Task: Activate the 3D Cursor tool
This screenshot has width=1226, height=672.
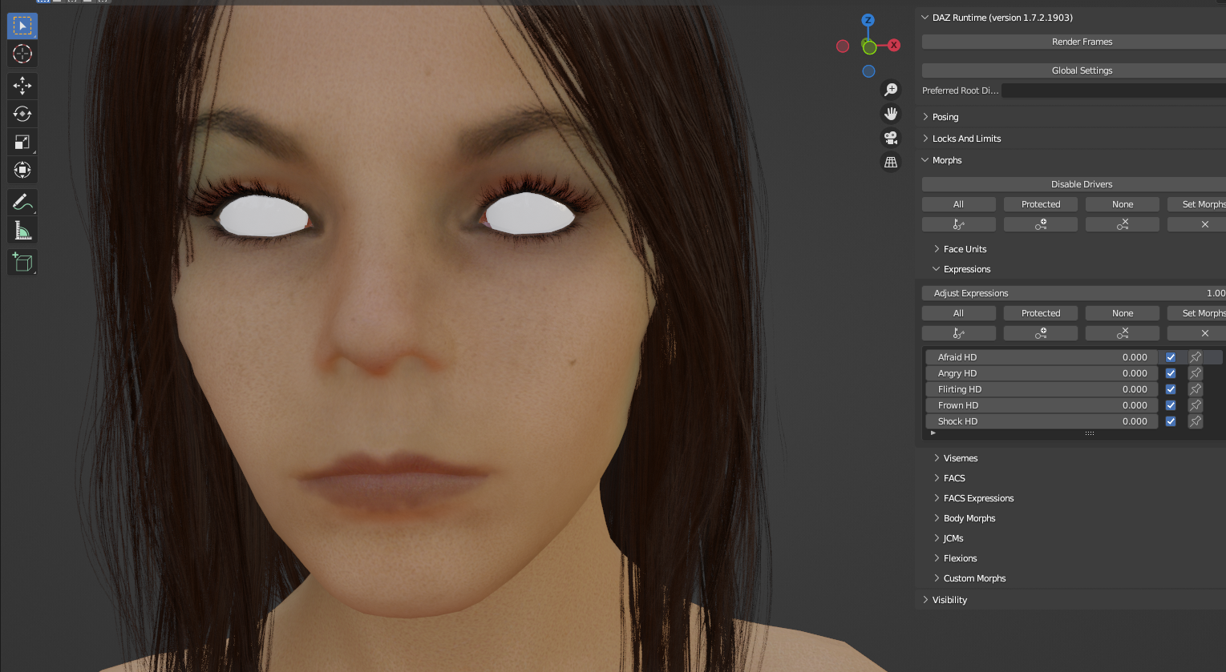Action: pos(22,54)
